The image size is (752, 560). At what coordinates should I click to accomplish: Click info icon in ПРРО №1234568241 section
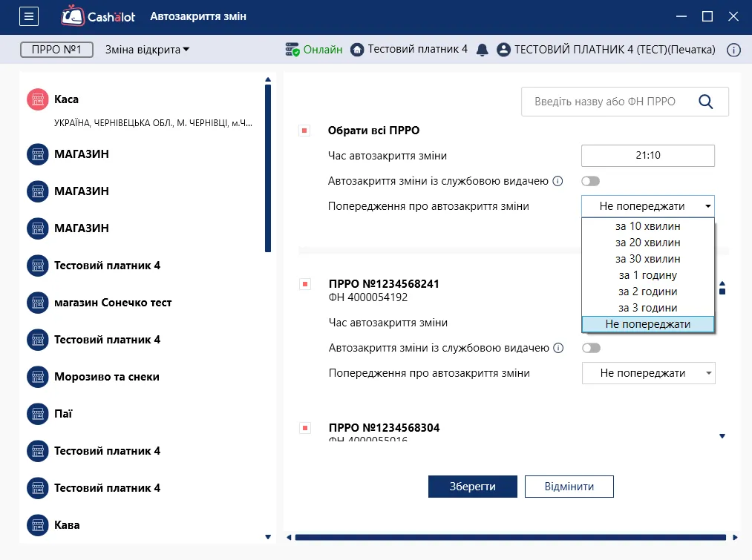[x=558, y=349]
